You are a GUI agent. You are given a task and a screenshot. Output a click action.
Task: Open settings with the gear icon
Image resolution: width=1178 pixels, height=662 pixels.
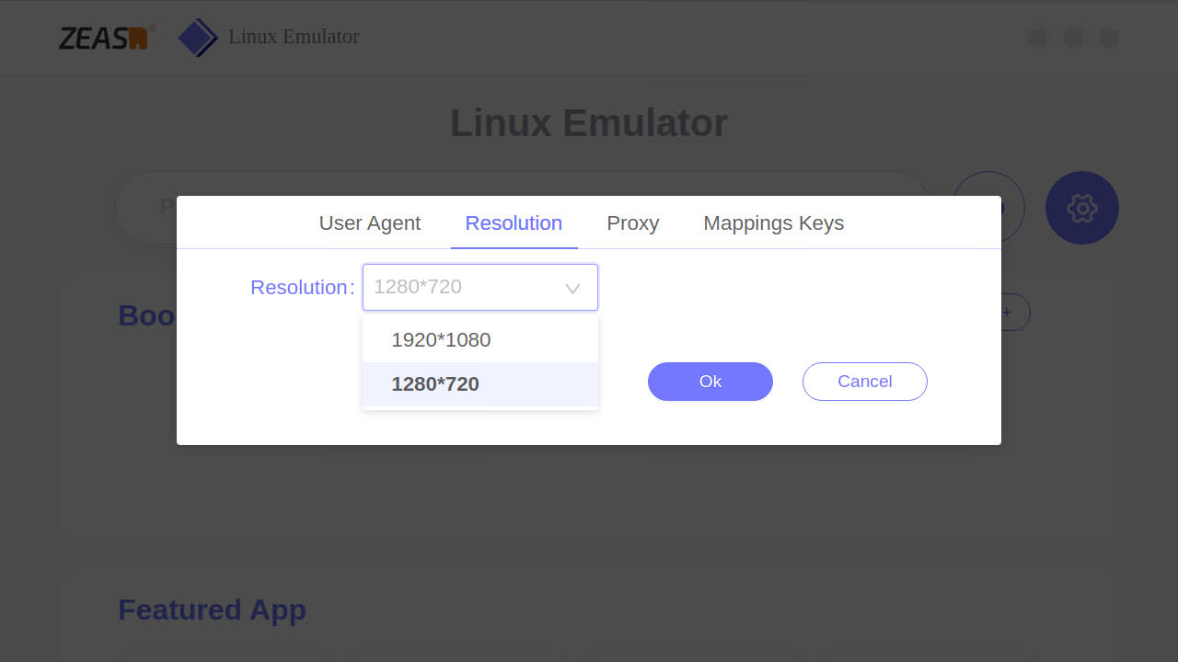click(x=1082, y=208)
